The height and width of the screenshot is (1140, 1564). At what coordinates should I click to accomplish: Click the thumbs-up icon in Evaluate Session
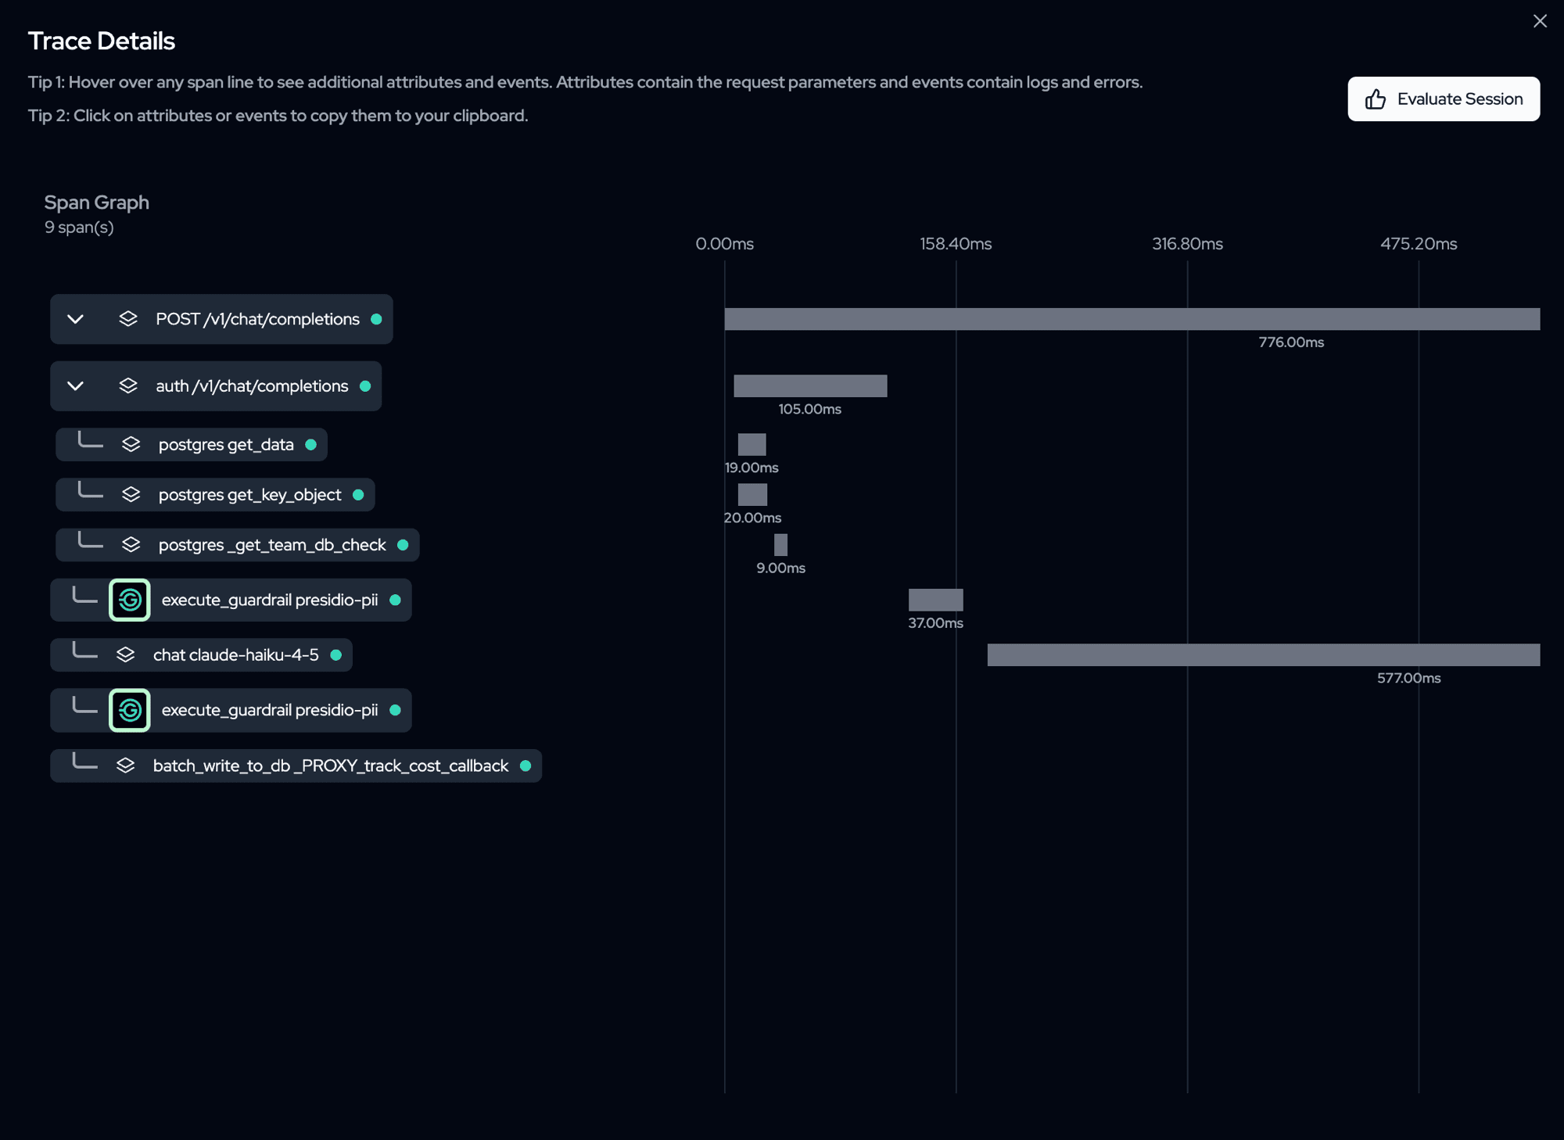1376,99
